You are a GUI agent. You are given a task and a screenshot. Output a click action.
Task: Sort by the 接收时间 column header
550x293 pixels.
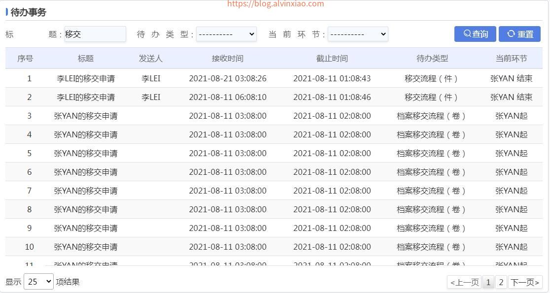point(228,59)
